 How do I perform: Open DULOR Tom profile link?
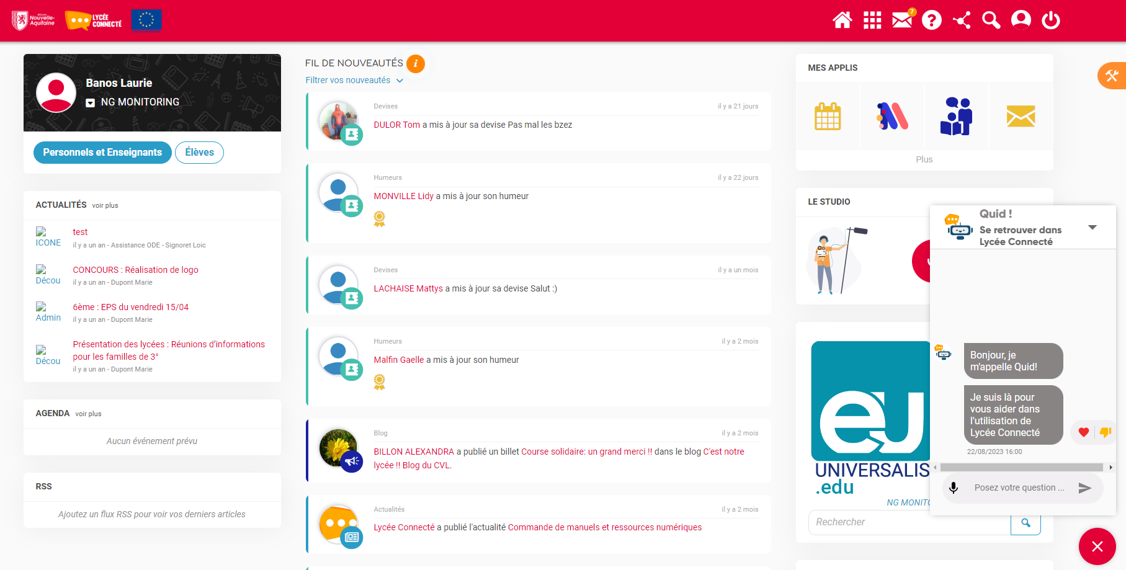click(396, 125)
